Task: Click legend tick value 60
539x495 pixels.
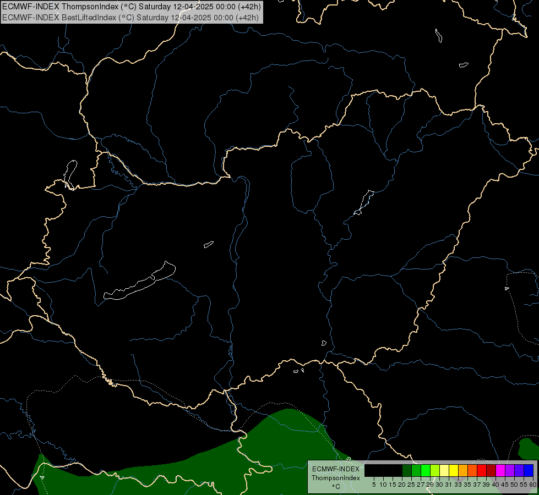Action: click(533, 485)
